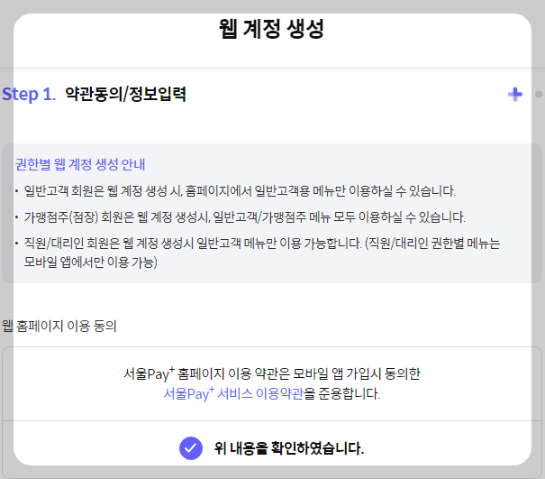Click the 웹 홈페이지 이용 동의 label
545x479 pixels.
click(x=59, y=326)
